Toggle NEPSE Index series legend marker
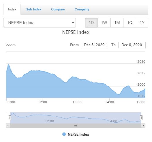152x142 pixels. pos(64,134)
